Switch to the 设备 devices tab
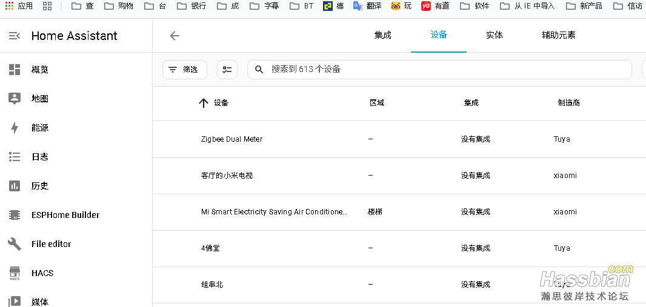The height and width of the screenshot is (307, 646). point(439,35)
